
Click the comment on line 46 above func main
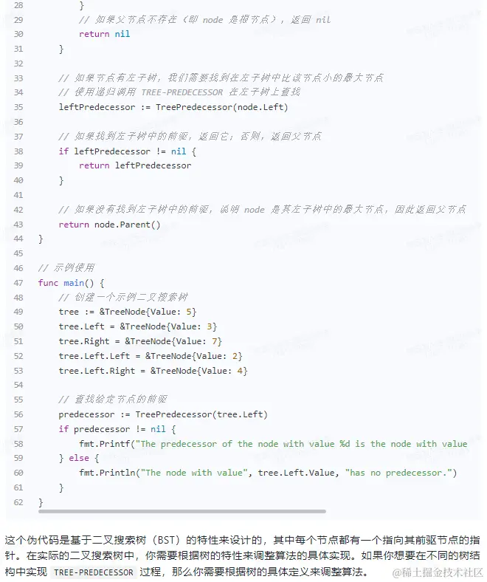[x=66, y=268]
